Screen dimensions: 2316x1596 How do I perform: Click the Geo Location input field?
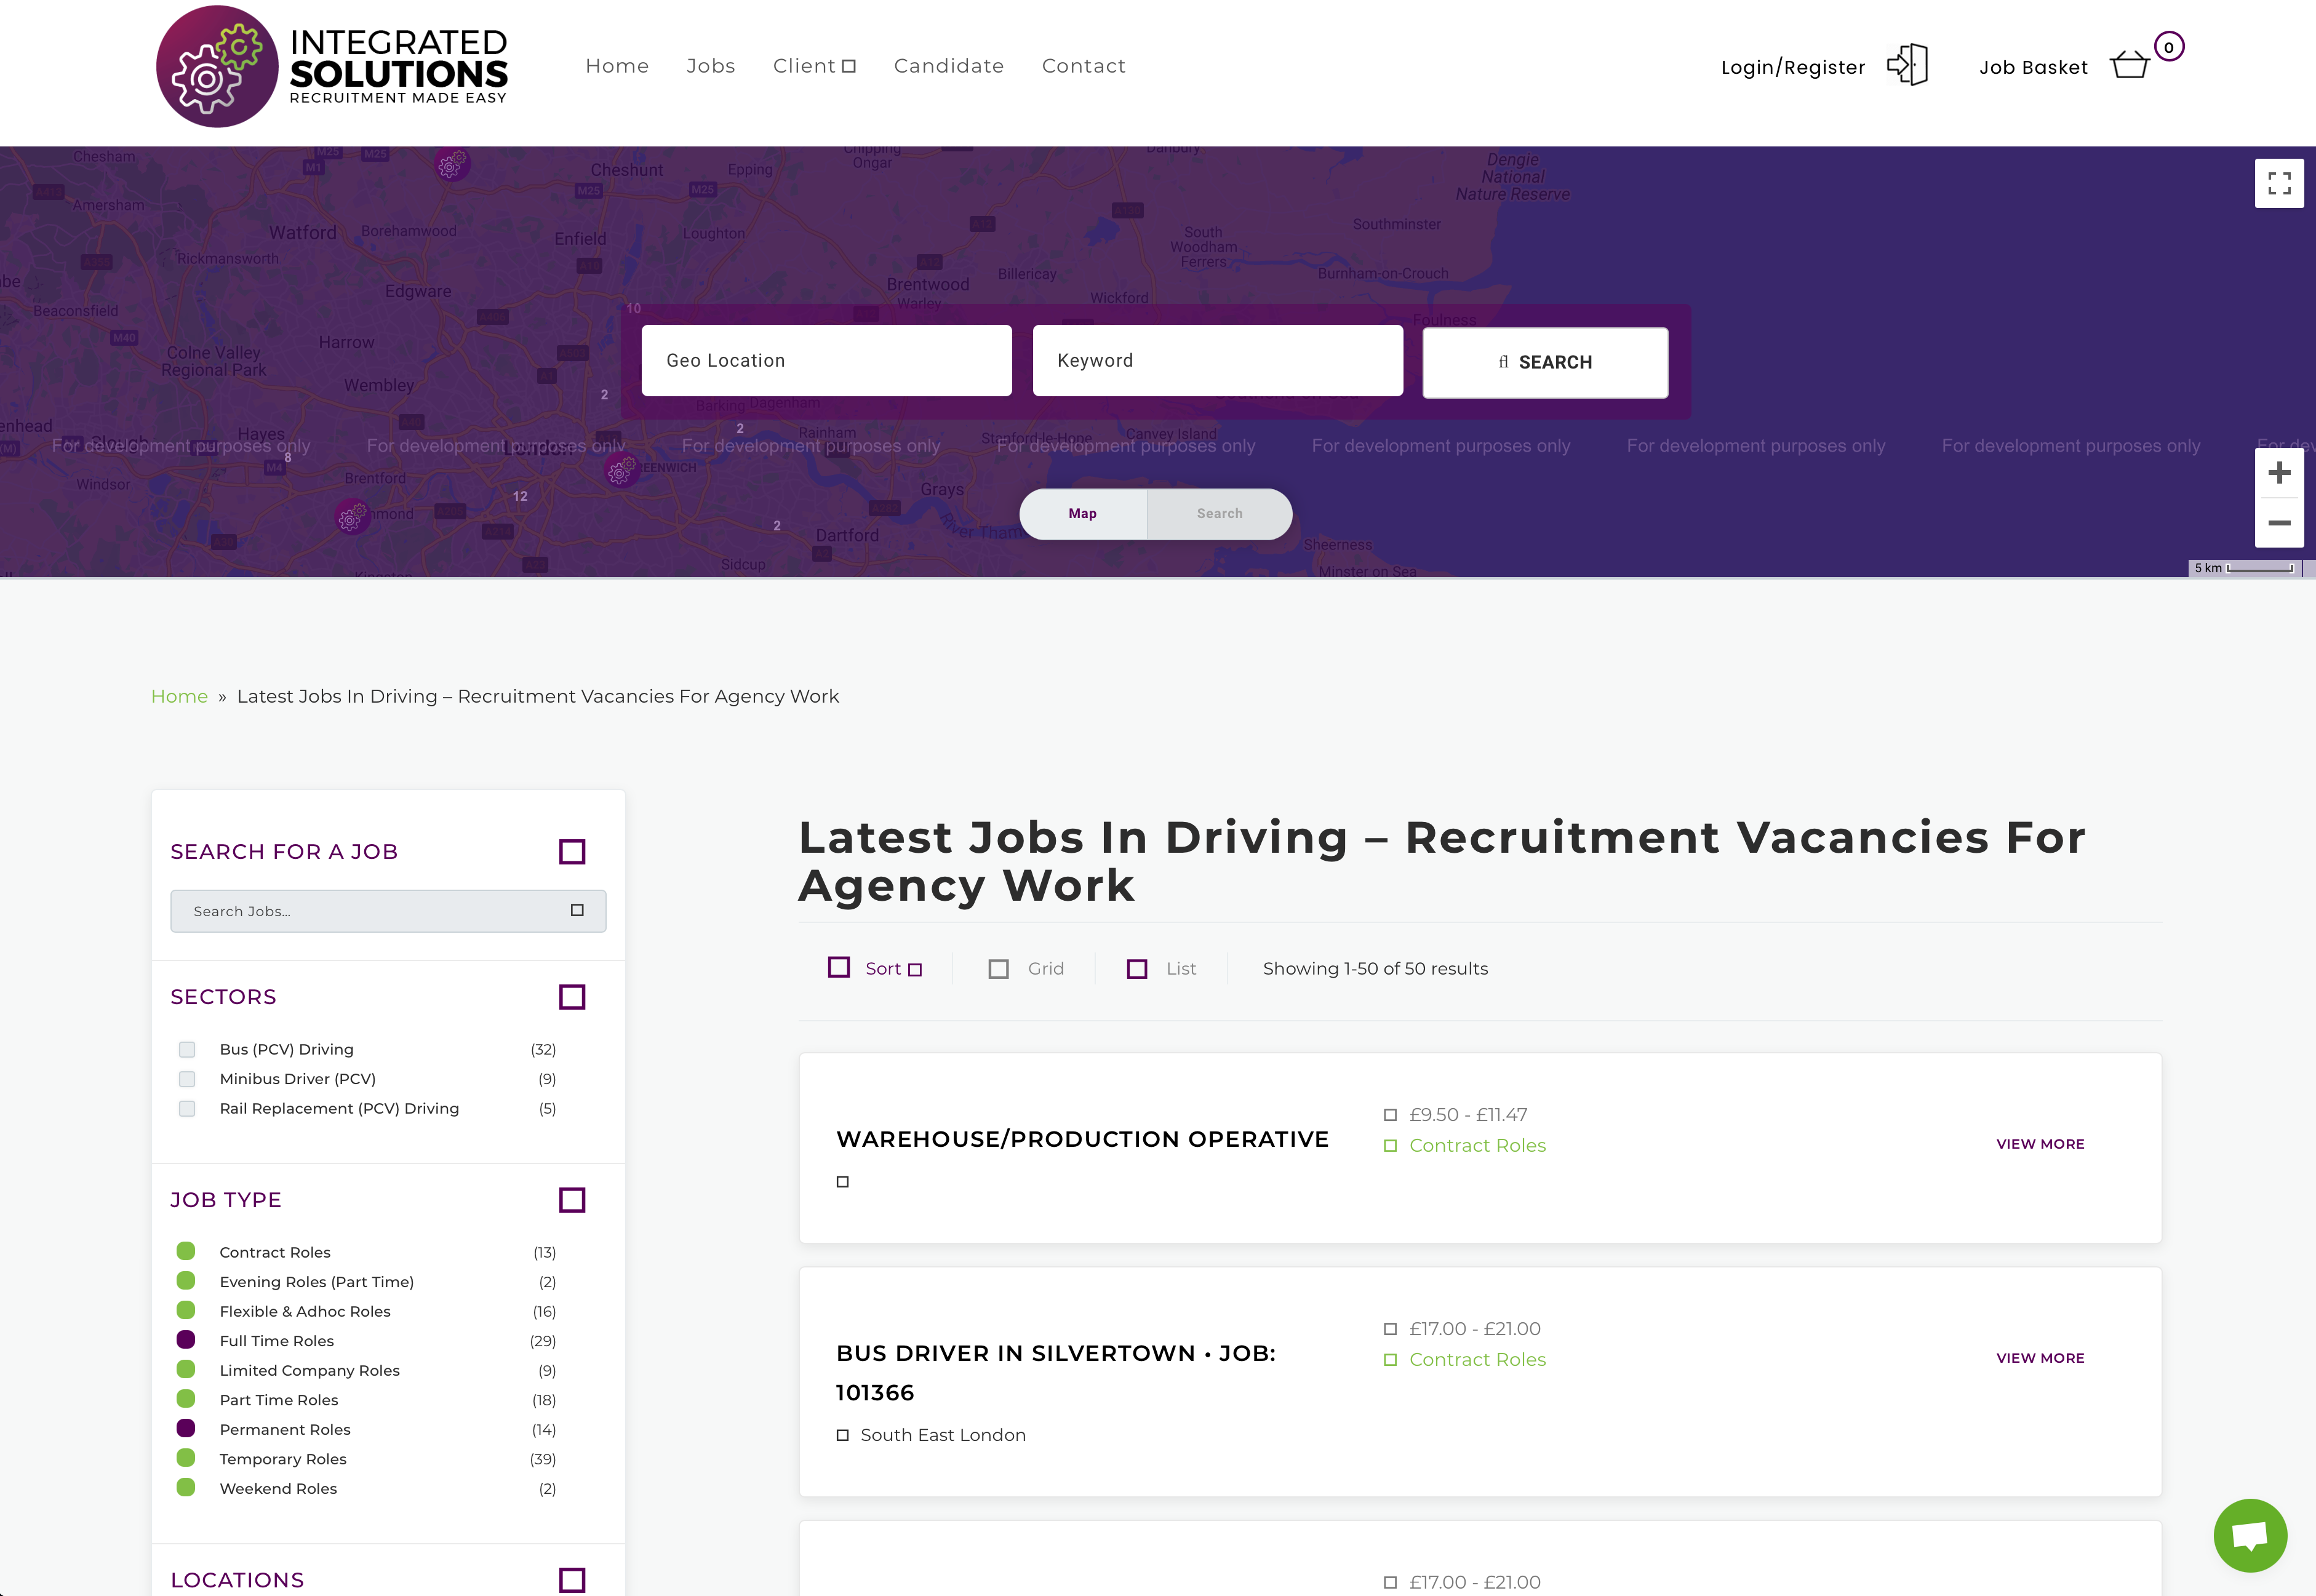[x=826, y=361]
